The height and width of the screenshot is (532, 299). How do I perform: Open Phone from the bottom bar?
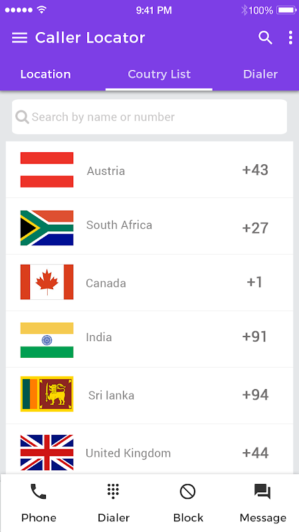coord(39,503)
